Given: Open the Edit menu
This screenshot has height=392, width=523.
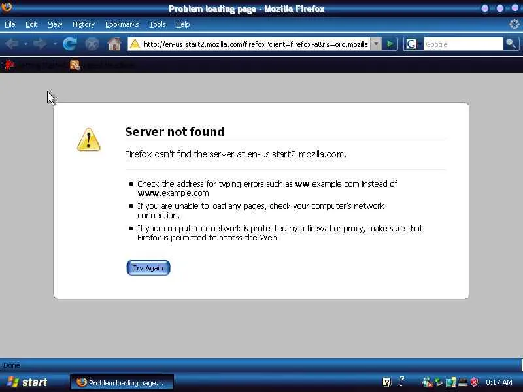Looking at the screenshot, I should 31,24.
